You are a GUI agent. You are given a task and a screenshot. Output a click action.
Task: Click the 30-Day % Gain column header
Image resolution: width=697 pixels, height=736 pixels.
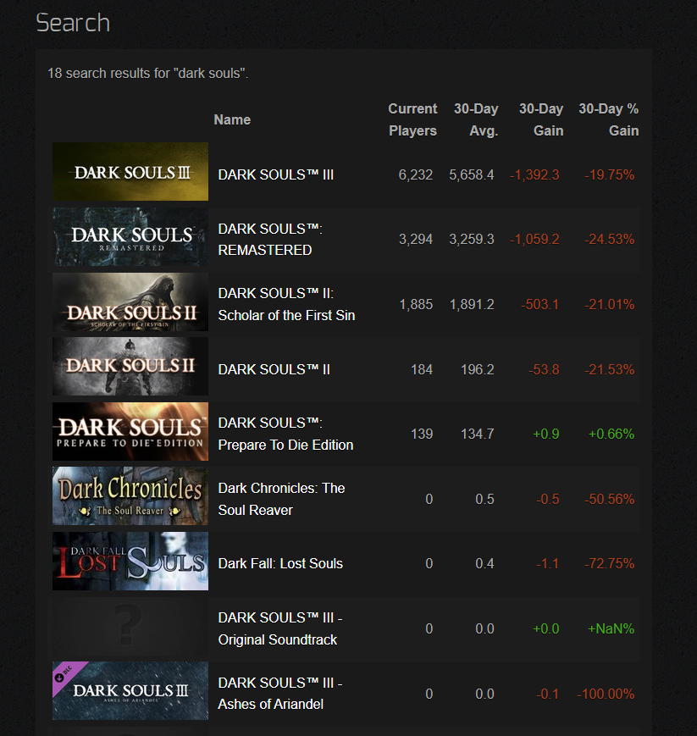pos(608,119)
